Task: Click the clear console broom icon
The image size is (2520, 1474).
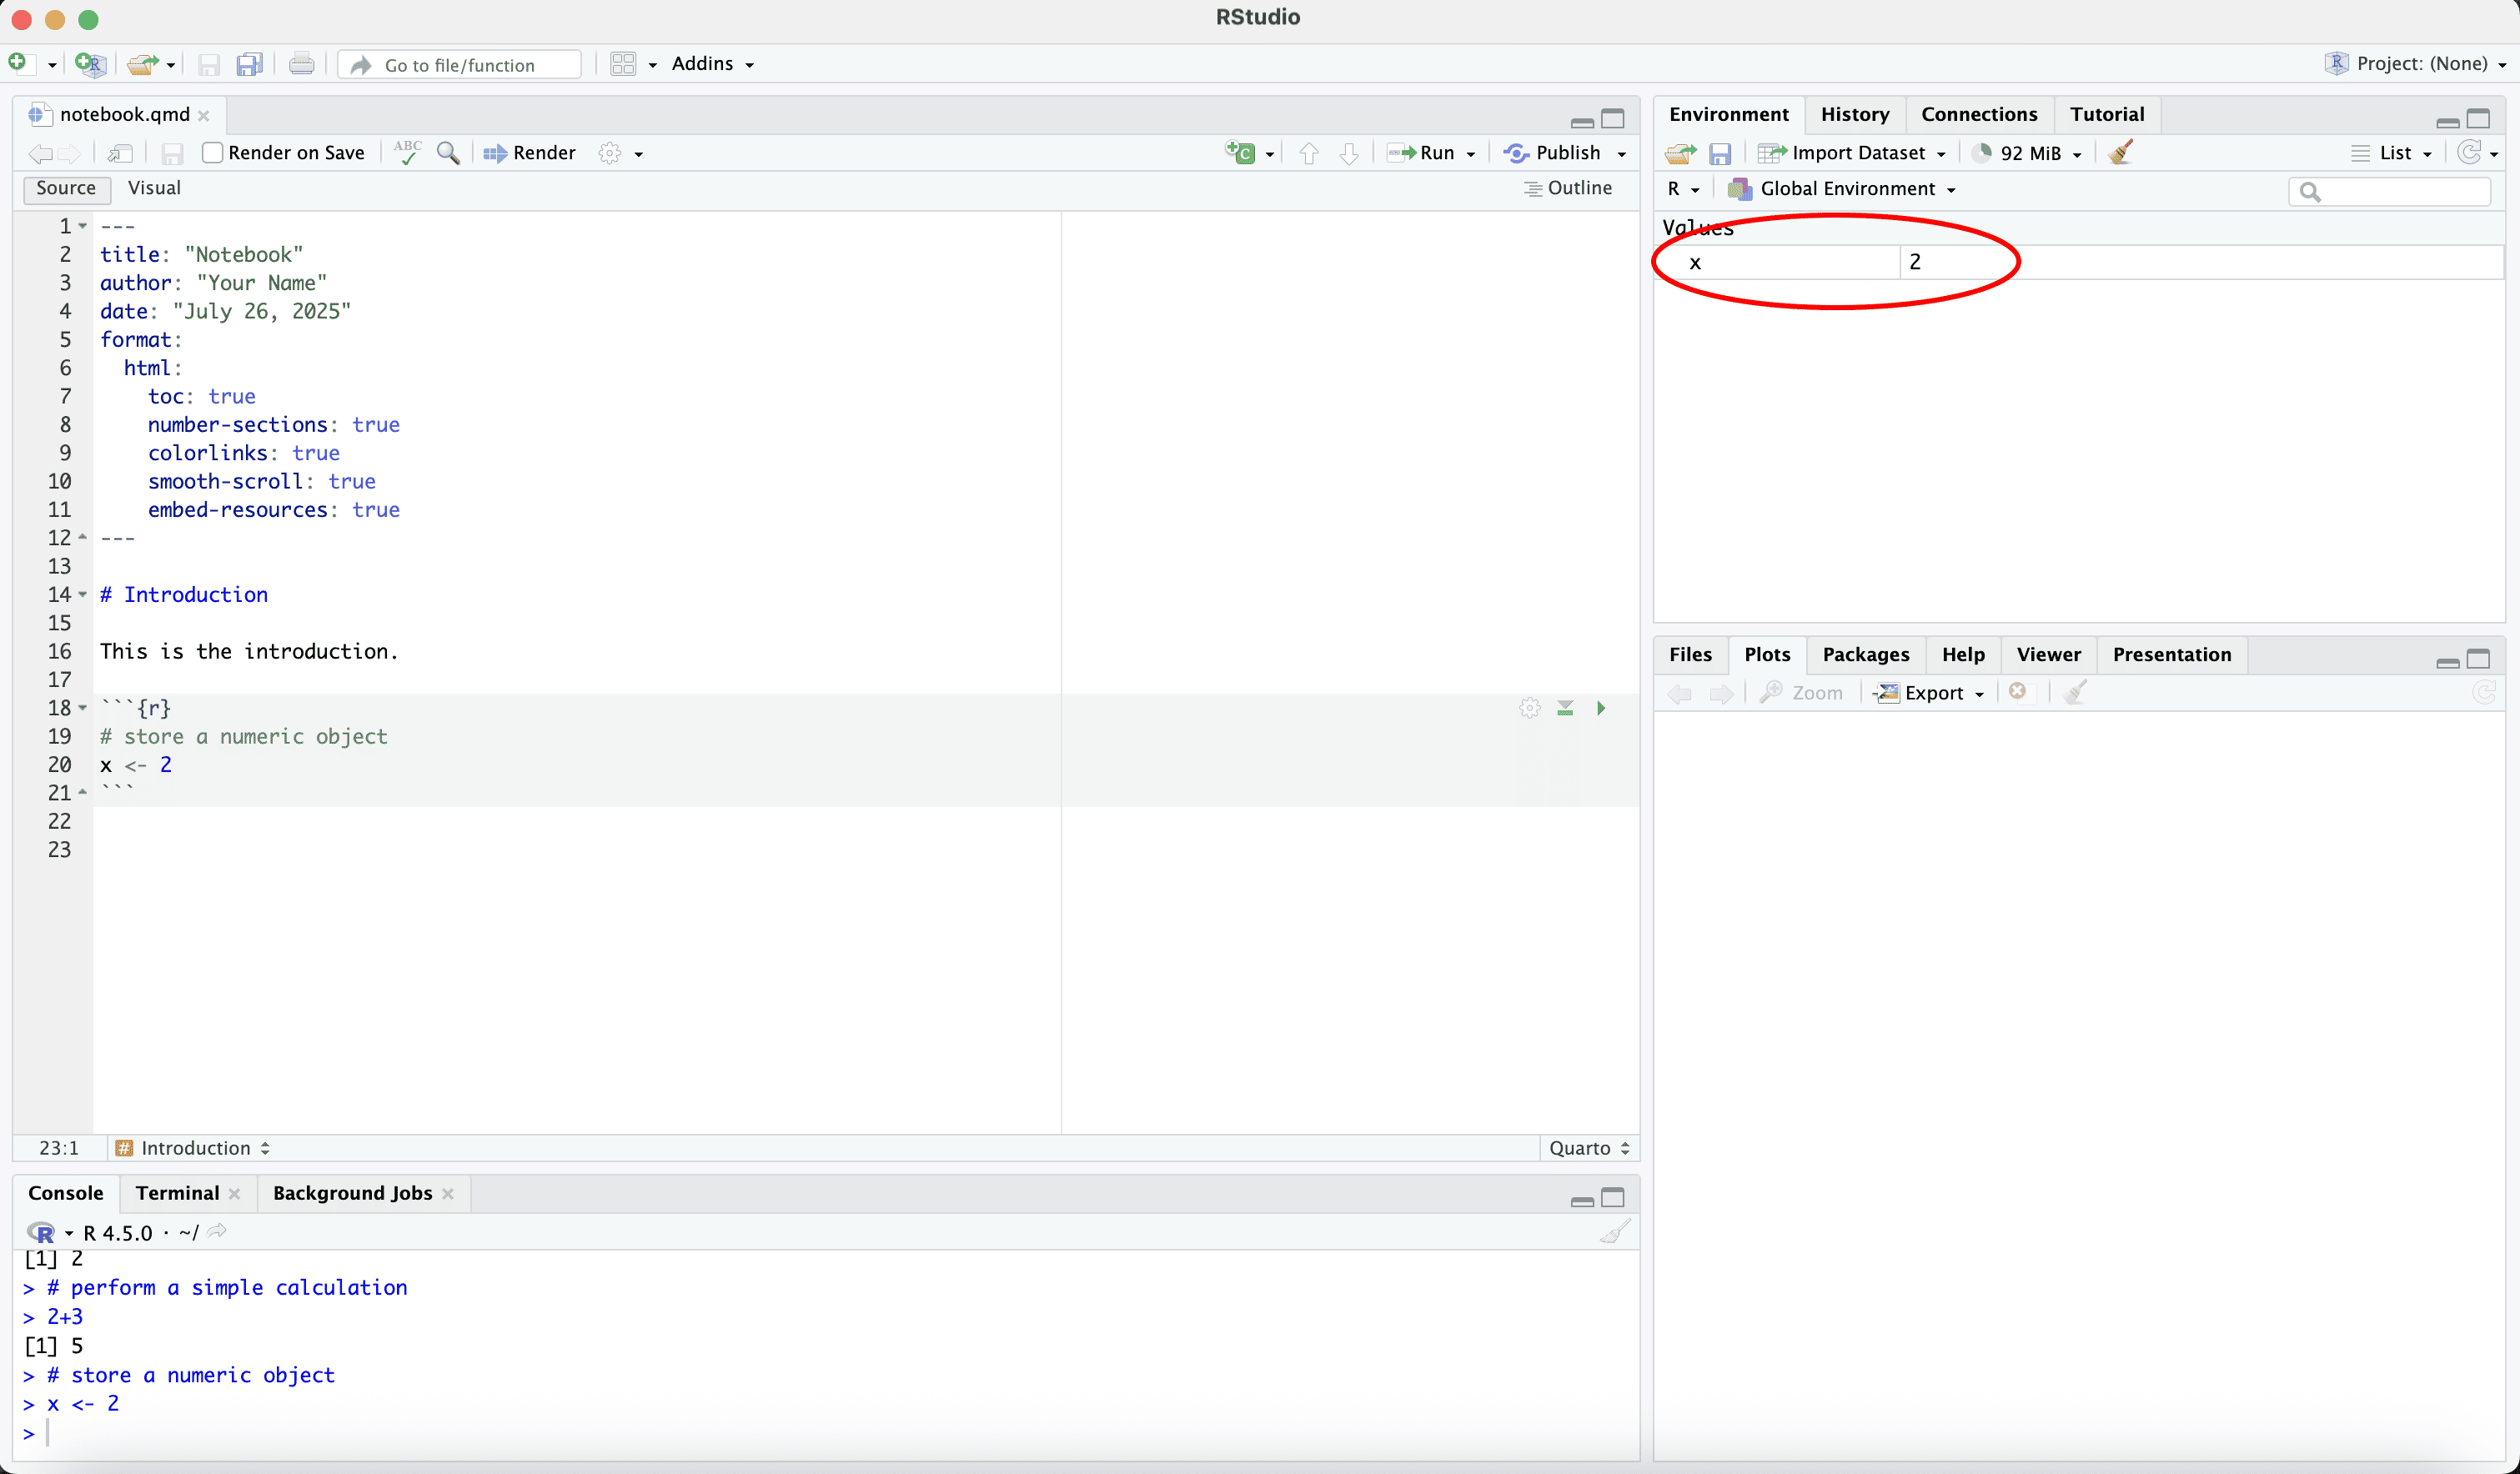Action: [x=1614, y=1232]
